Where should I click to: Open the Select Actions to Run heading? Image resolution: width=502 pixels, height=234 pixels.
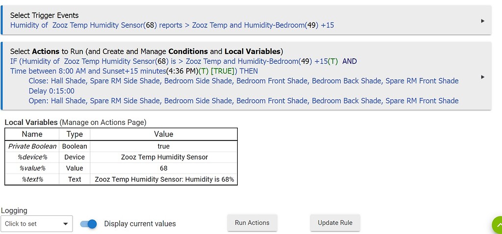click(147, 51)
